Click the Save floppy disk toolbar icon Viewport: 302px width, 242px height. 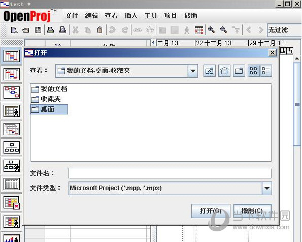[x=38, y=30]
